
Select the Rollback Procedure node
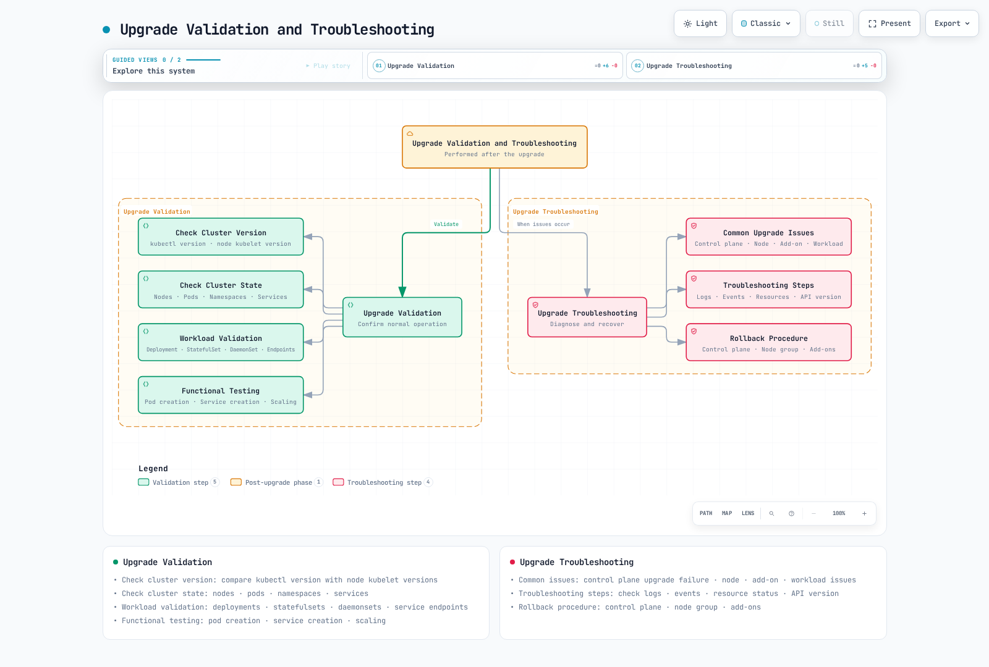pos(769,342)
